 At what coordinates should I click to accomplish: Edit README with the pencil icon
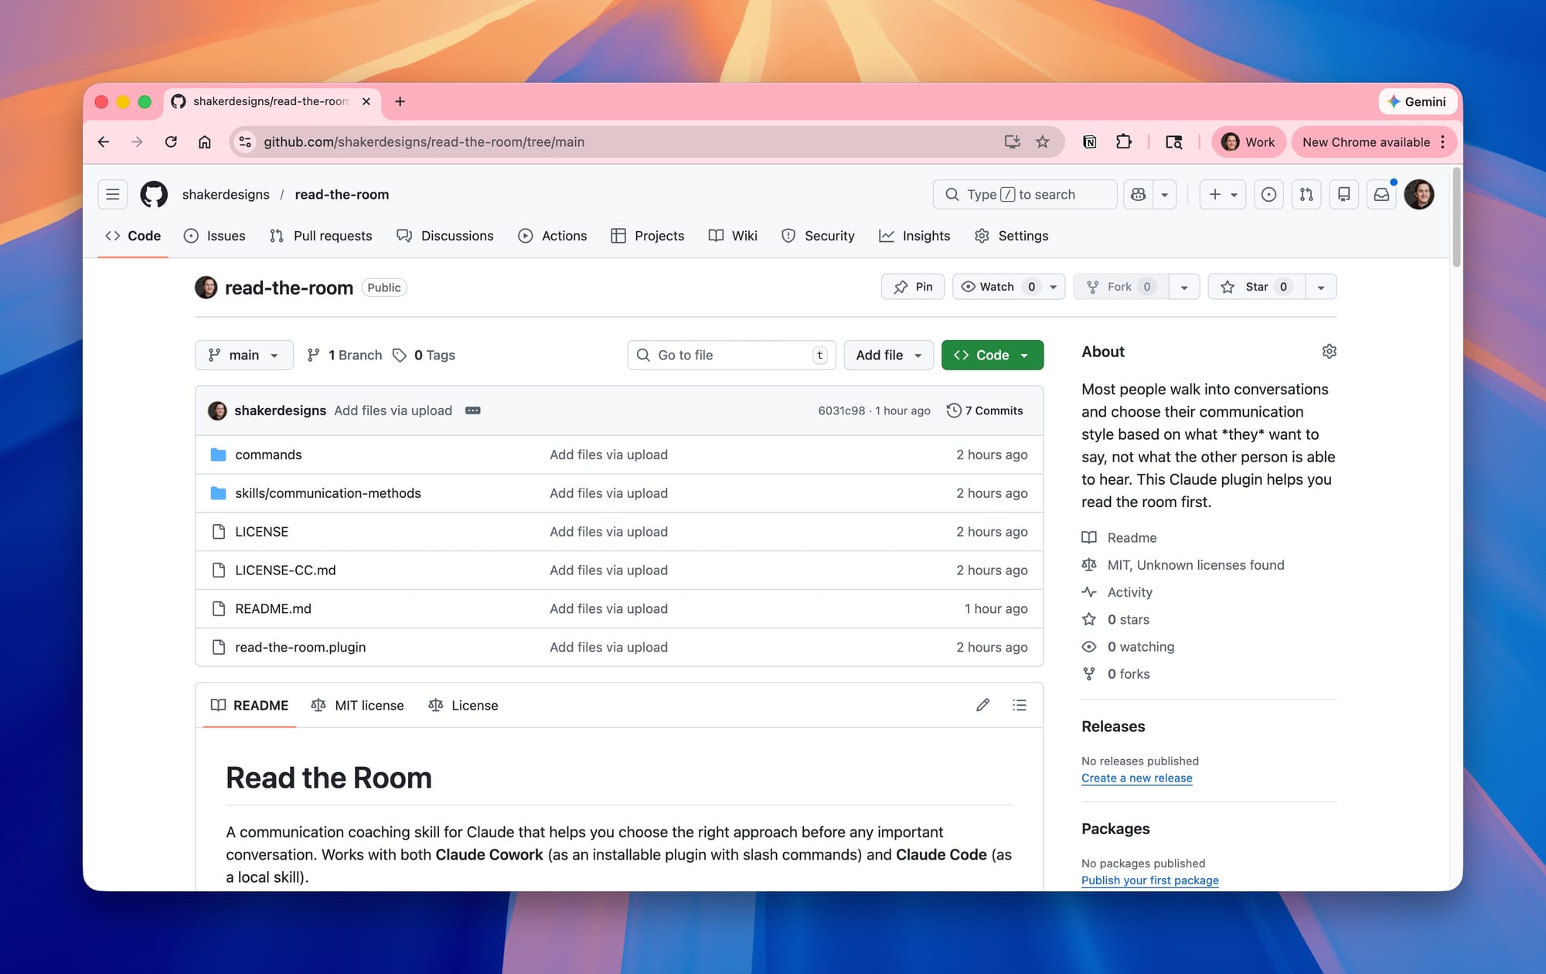point(982,705)
